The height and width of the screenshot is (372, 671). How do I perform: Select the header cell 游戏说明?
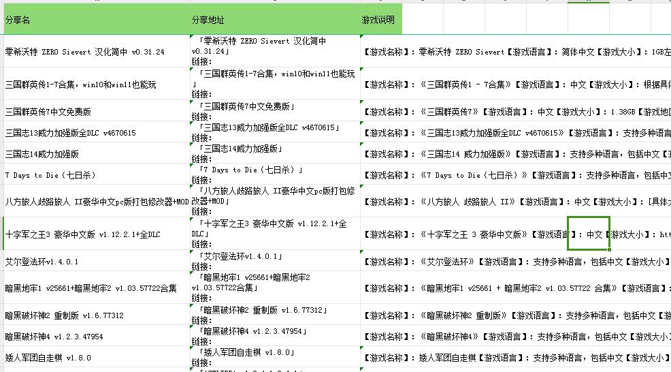pyautogui.click(x=381, y=20)
